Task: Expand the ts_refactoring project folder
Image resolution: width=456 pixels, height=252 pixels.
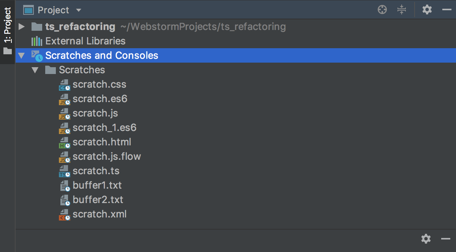Action: pyautogui.click(x=22, y=27)
